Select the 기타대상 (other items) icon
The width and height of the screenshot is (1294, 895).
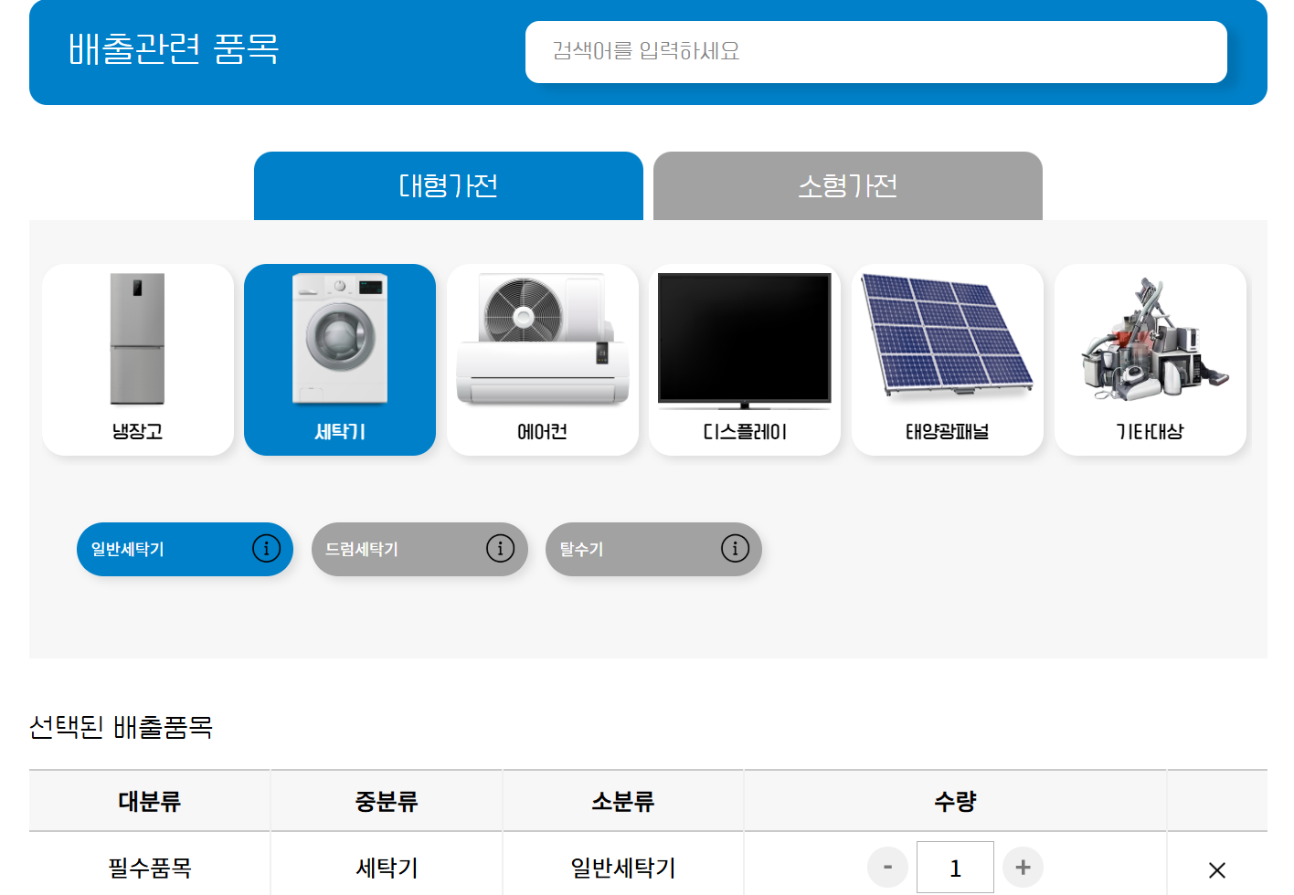tap(1150, 359)
